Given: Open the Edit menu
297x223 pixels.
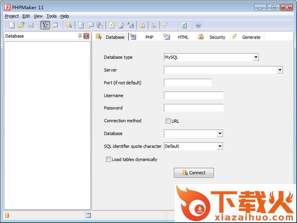Looking at the screenshot, I should (26, 16).
